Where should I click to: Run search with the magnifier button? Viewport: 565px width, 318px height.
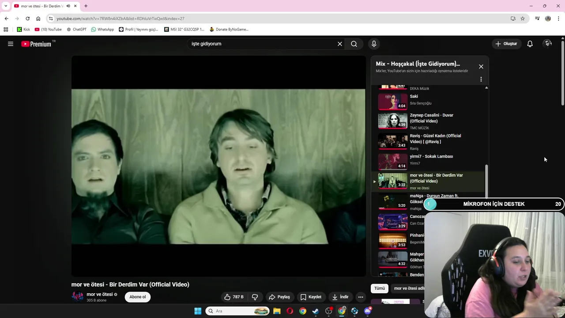coord(354,44)
